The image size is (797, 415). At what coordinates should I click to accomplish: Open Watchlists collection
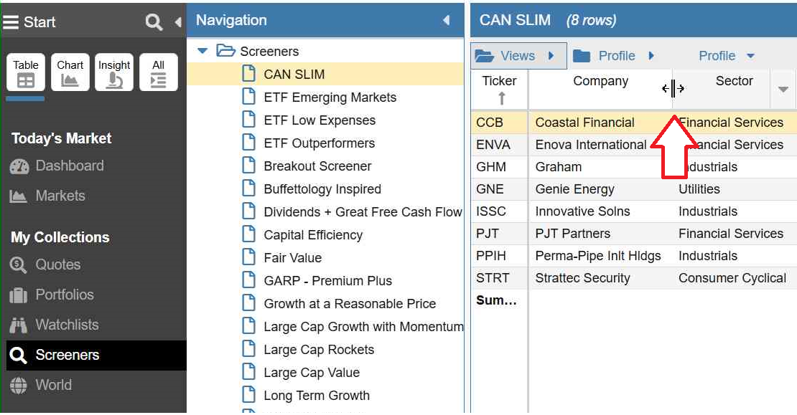point(66,325)
